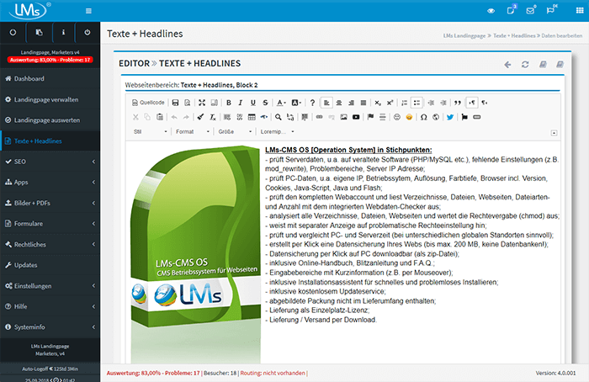
Task: Open Landingpage auswerten
Action: [x=50, y=120]
